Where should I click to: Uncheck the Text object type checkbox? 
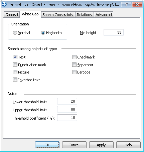click(x=15, y=57)
